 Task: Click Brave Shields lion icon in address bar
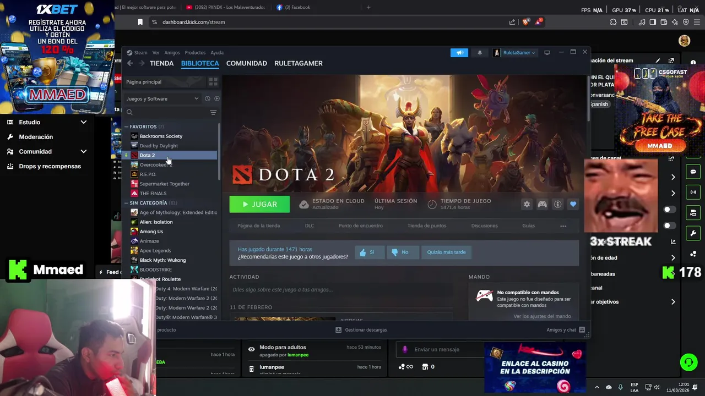click(525, 22)
